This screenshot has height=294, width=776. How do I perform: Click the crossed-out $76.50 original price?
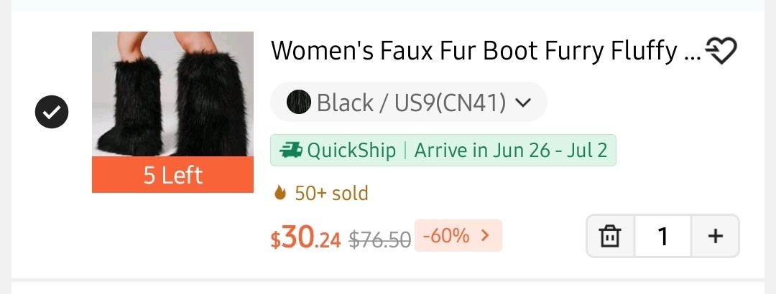pos(379,239)
